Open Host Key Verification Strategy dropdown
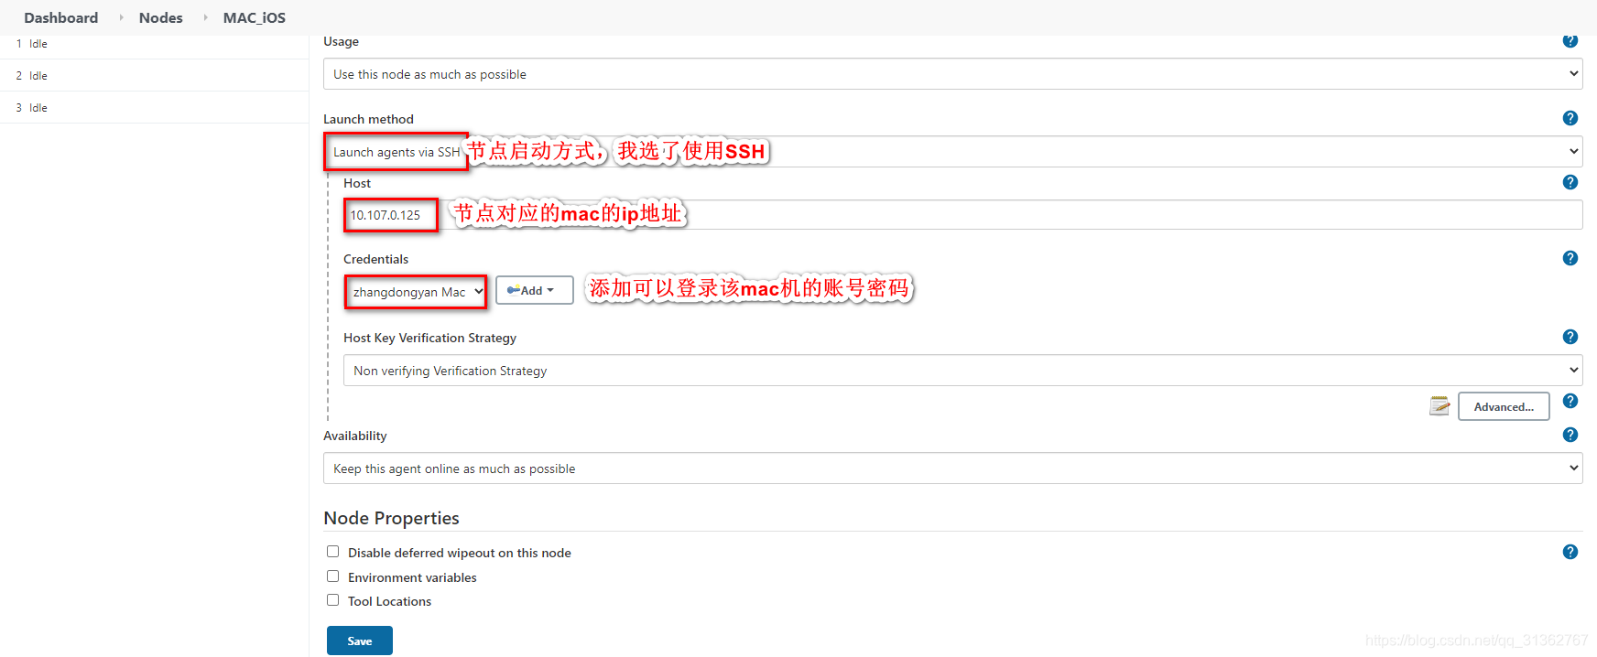Image resolution: width=1597 pixels, height=657 pixels. coord(962,371)
